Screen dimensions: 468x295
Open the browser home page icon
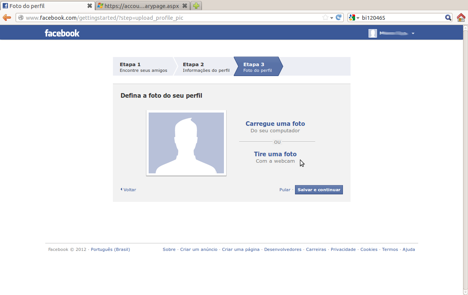pos(461,17)
